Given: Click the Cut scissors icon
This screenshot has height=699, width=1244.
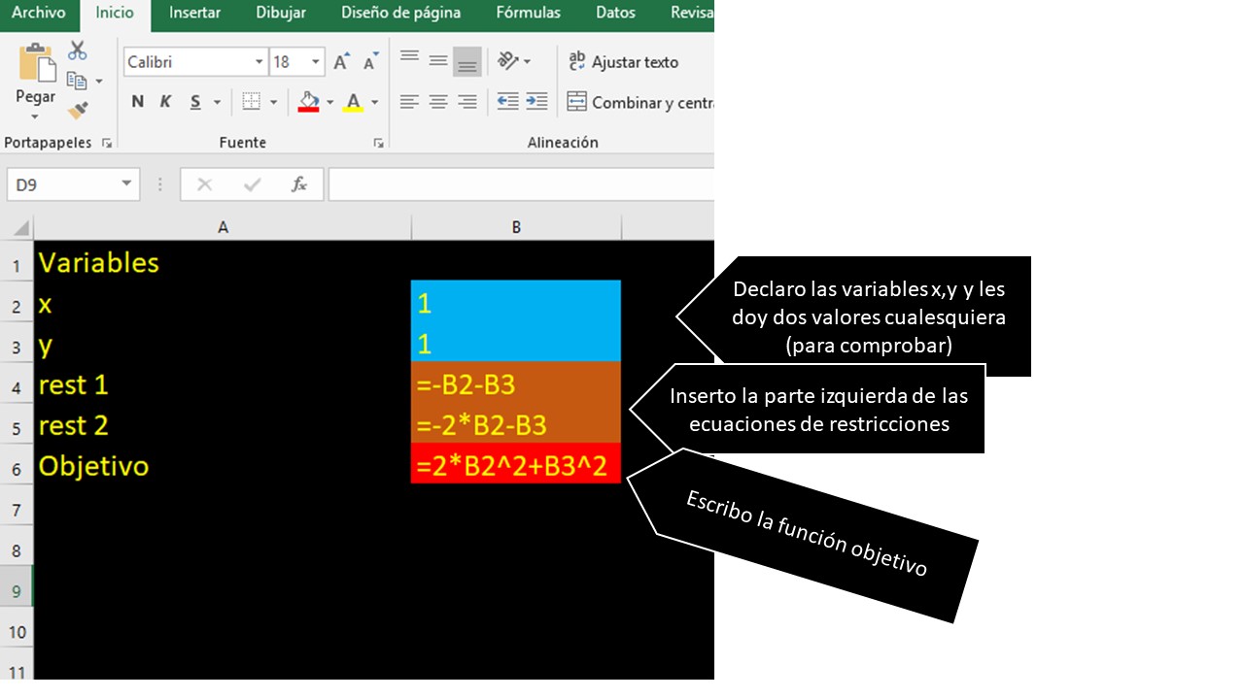Looking at the screenshot, I should click(x=78, y=51).
